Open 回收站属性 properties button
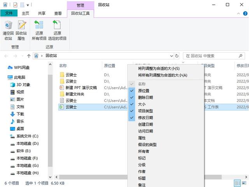249x187 pixels. click(21, 30)
